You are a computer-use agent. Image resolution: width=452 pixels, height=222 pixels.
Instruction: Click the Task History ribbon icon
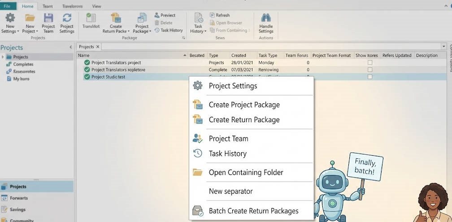(x=198, y=18)
